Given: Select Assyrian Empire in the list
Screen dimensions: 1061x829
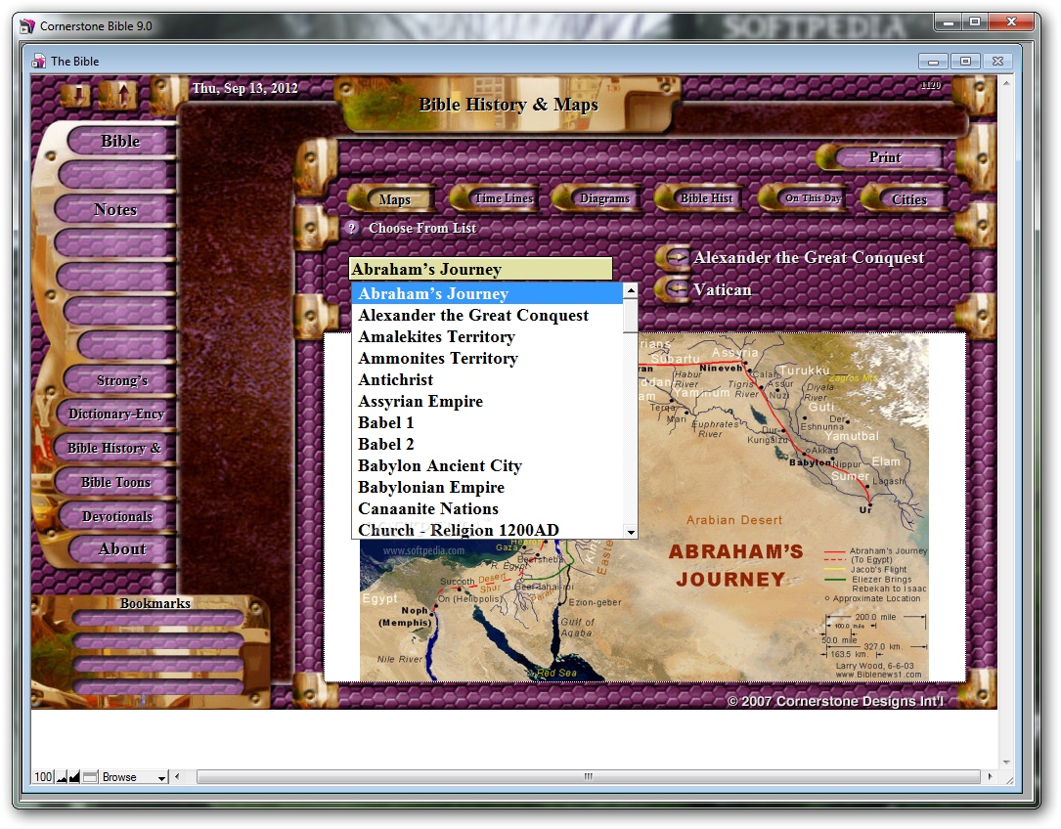Looking at the screenshot, I should tap(487, 402).
